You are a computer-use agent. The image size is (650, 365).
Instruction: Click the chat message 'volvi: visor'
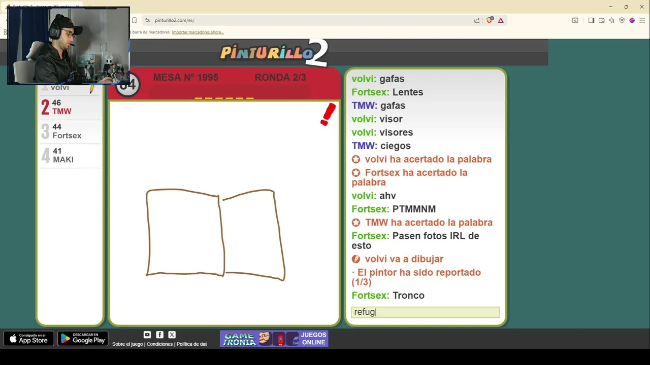[x=377, y=119]
